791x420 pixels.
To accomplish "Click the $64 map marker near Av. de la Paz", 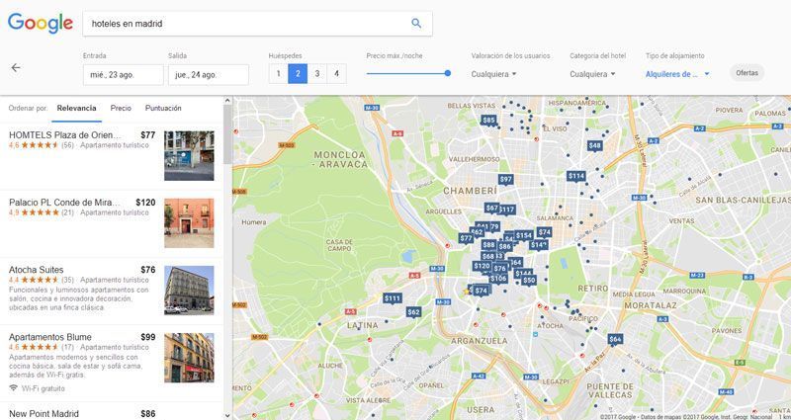I will 615,339.
